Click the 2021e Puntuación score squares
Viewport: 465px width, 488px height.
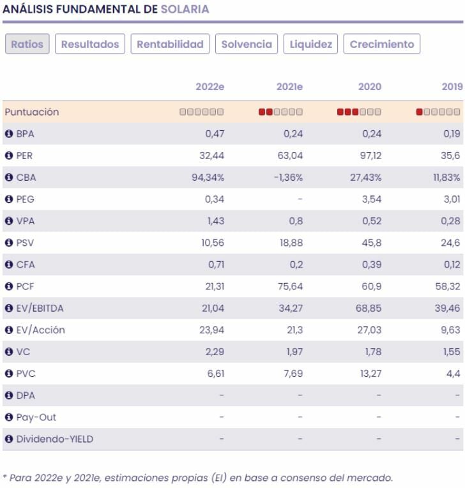tap(280, 112)
